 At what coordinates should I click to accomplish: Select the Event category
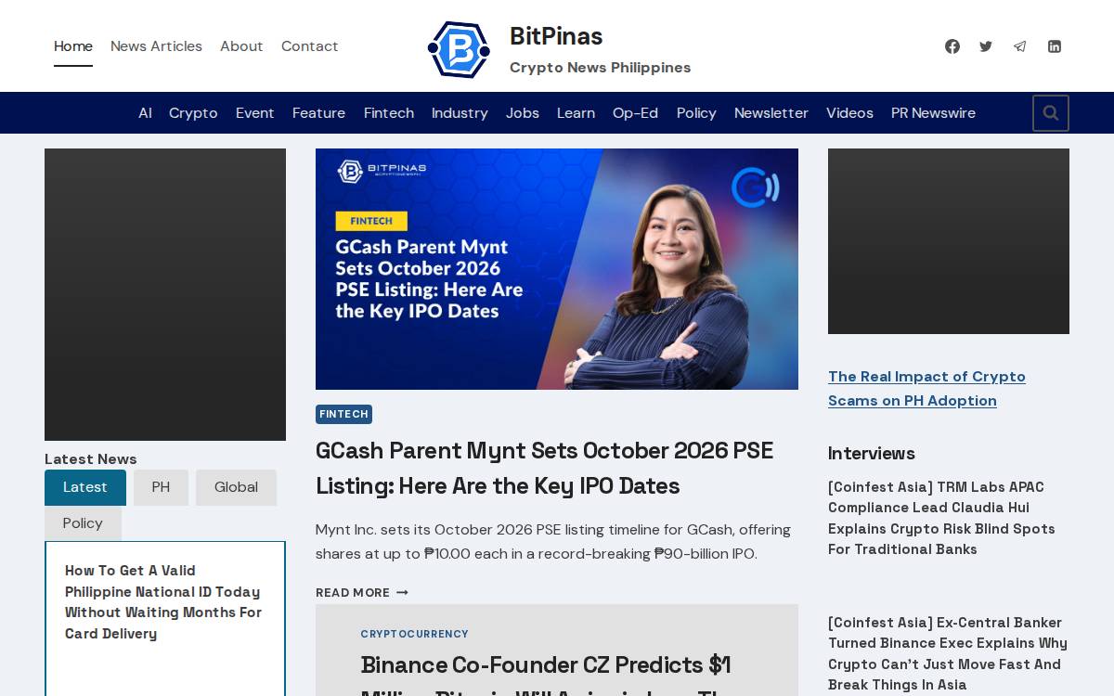(x=254, y=113)
